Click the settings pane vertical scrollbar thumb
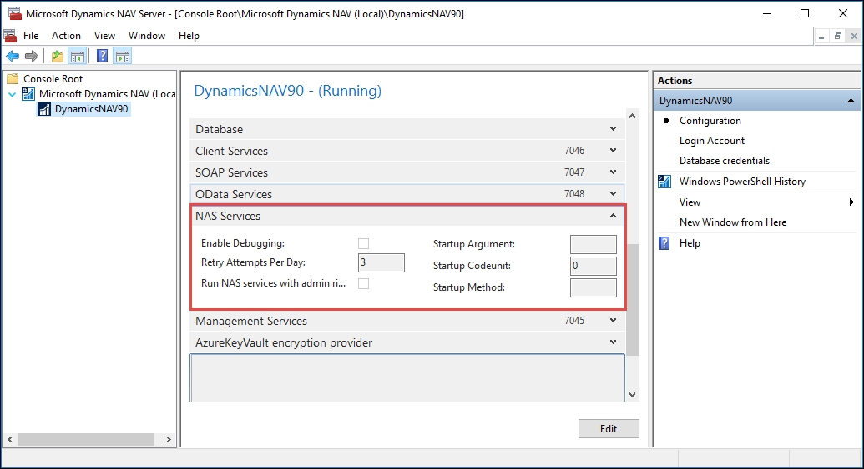Viewport: 864px width, 469px height. tap(632, 300)
